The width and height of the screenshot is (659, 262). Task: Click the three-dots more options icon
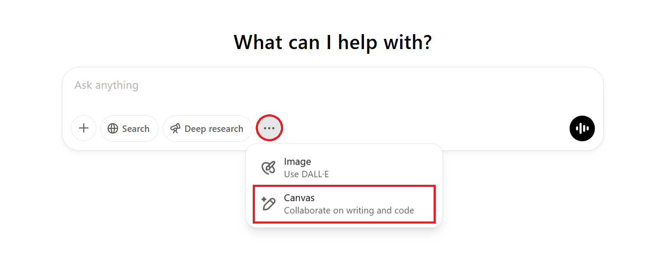click(269, 128)
